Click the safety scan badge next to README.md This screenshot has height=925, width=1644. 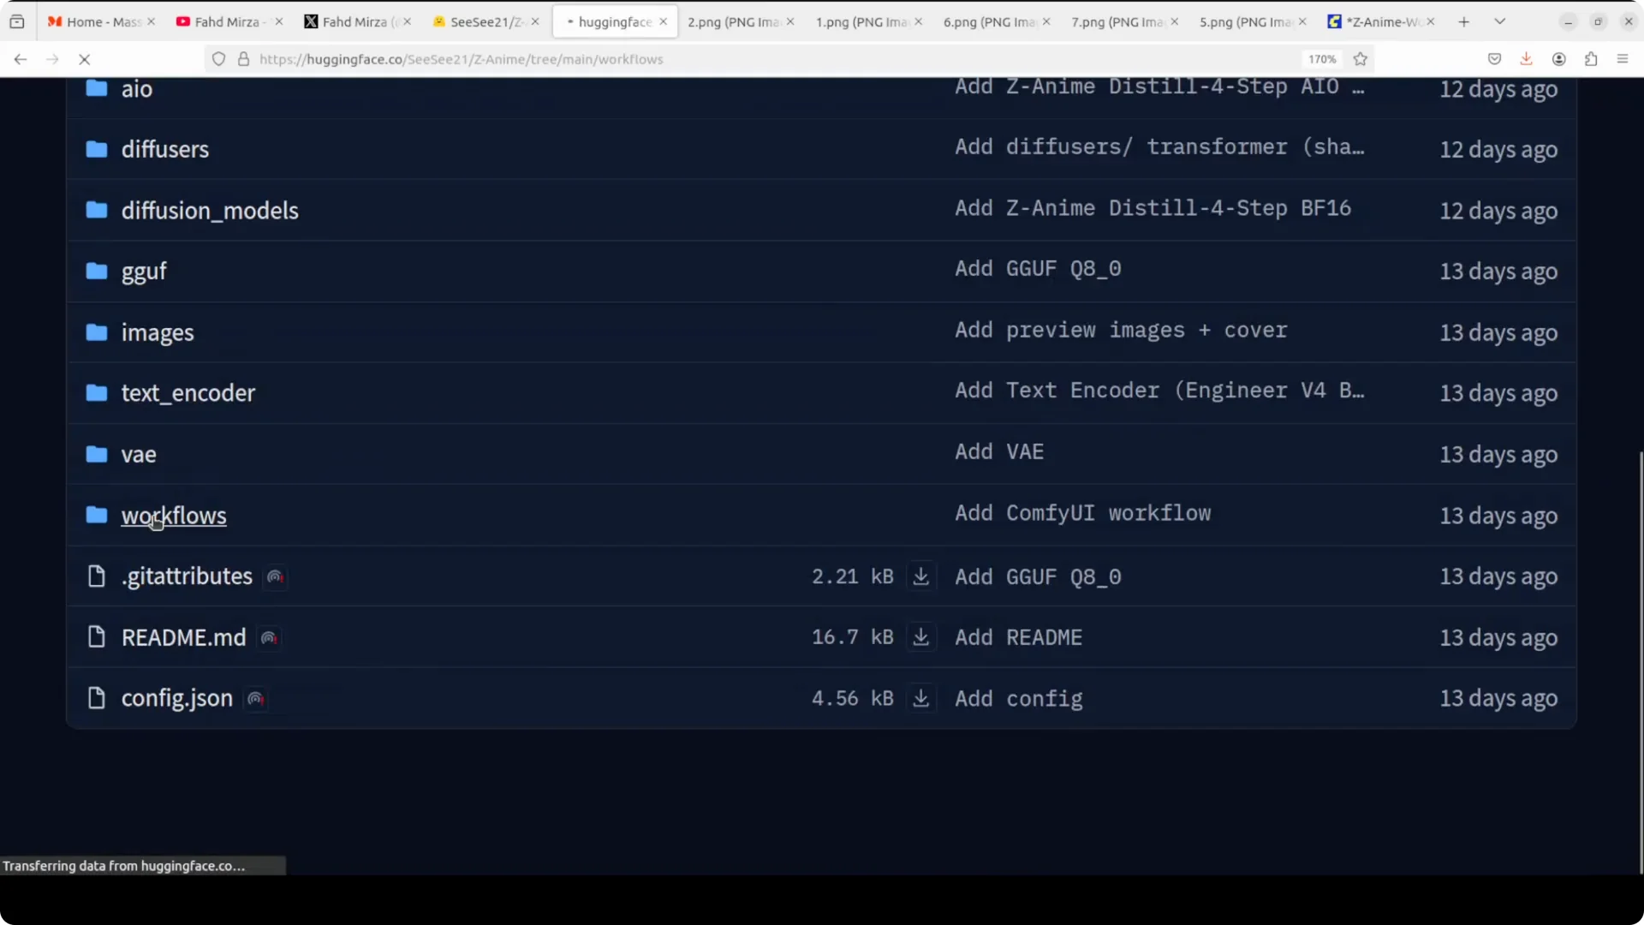coord(269,638)
